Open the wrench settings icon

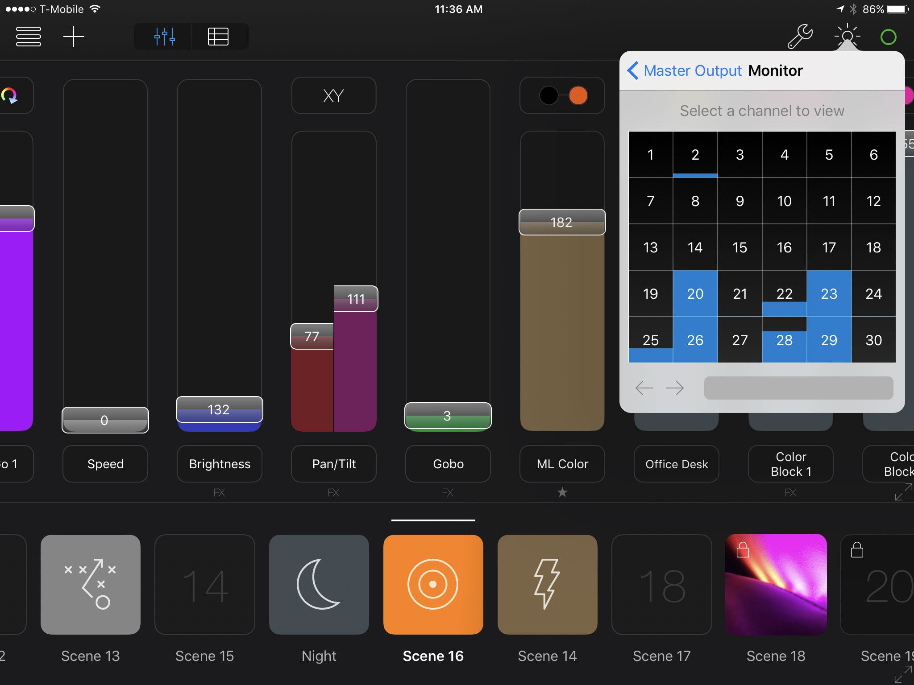800,37
